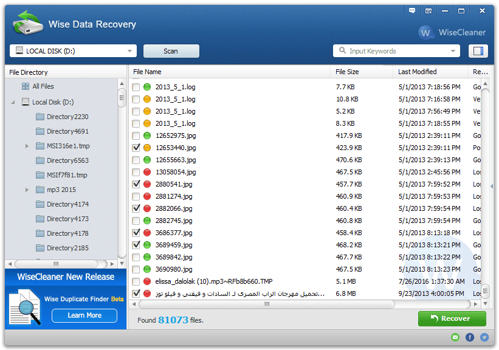This screenshot has width=499, height=350.
Task: Click the feedback chat bubble icon
Action: pyautogui.click(x=412, y=11)
